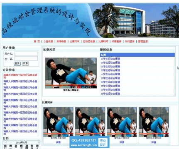Open the first 大学生运动会报道 news link
The height and width of the screenshot is (149, 179).
coord(110,59)
